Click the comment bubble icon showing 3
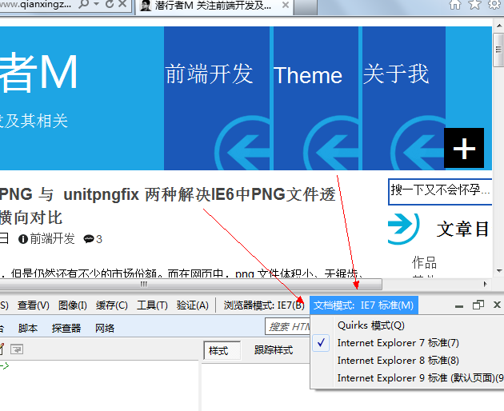This screenshot has height=411, width=504. (x=88, y=239)
